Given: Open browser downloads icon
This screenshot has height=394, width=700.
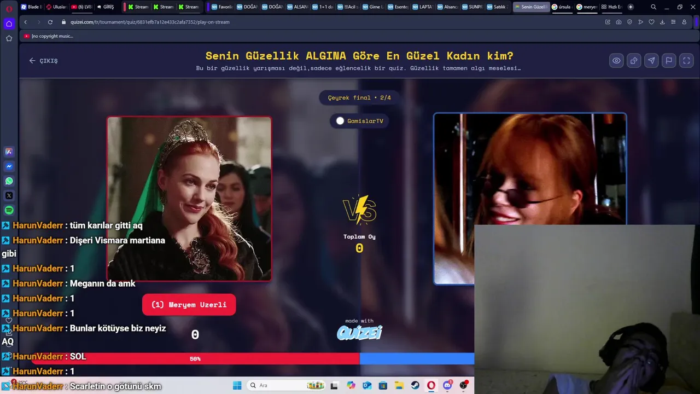Looking at the screenshot, I should click(x=662, y=22).
